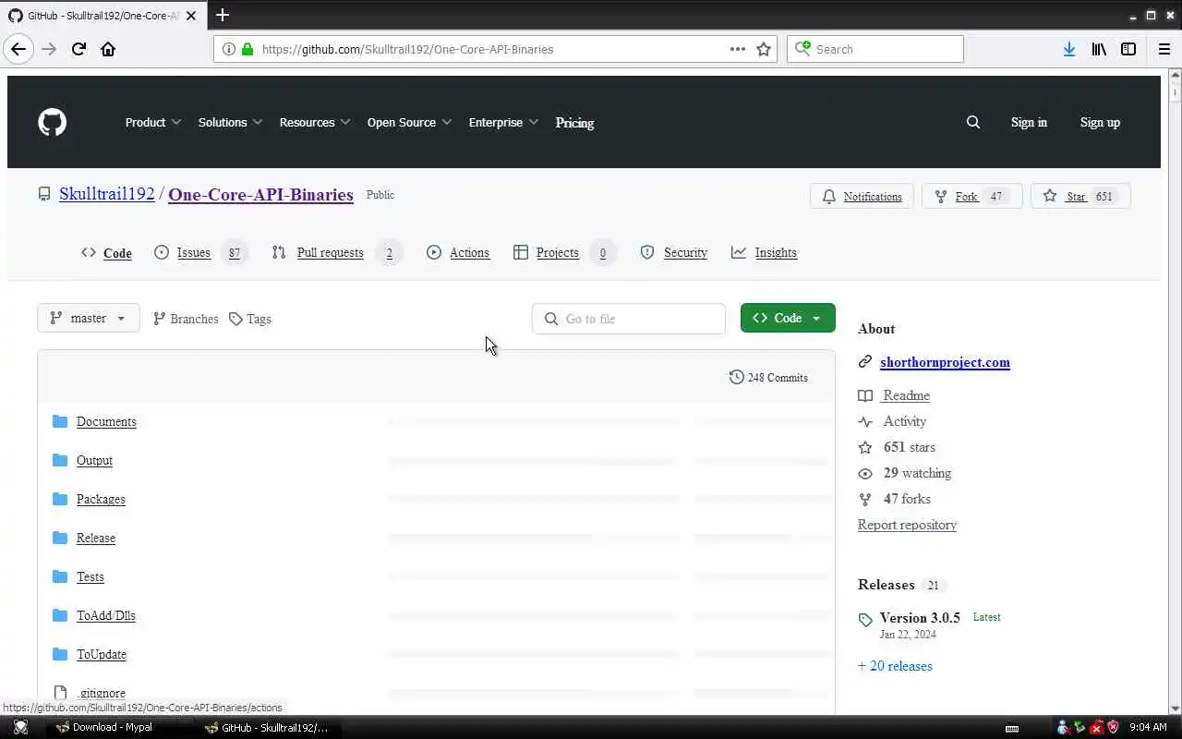This screenshot has height=739, width=1182.
Task: Open the Release folder
Action: 96,538
